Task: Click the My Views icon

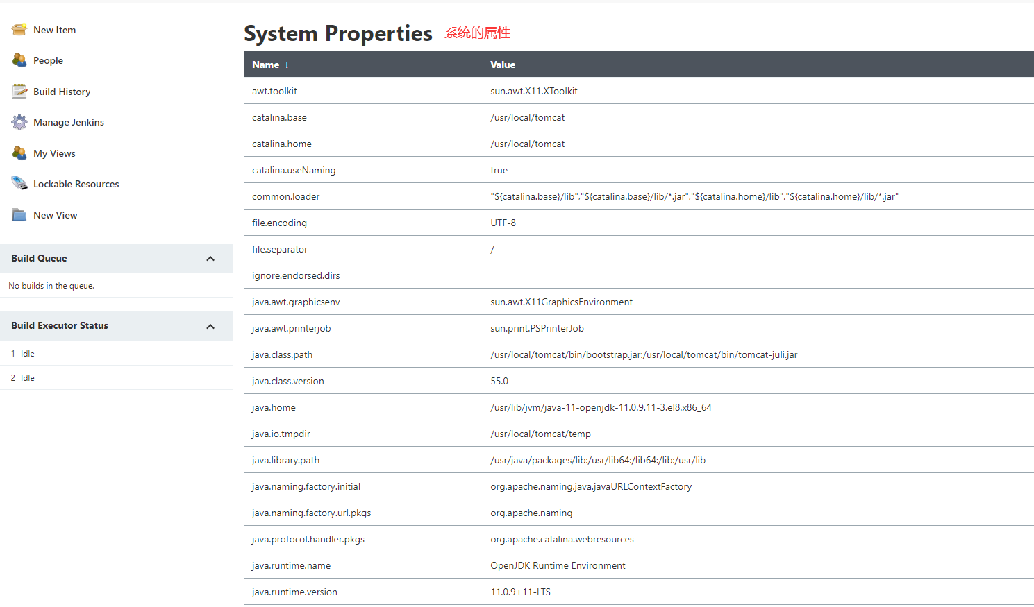Action: coord(19,153)
